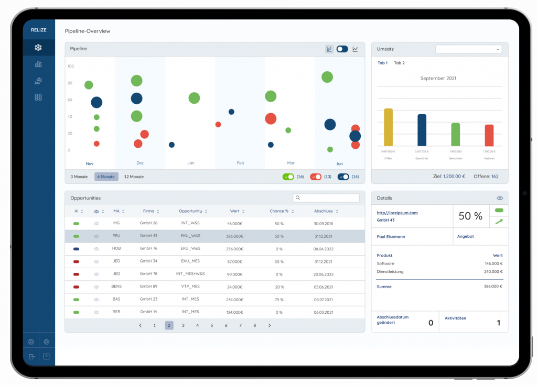Select the Pipeline overview icon in sidebar

tap(38, 47)
